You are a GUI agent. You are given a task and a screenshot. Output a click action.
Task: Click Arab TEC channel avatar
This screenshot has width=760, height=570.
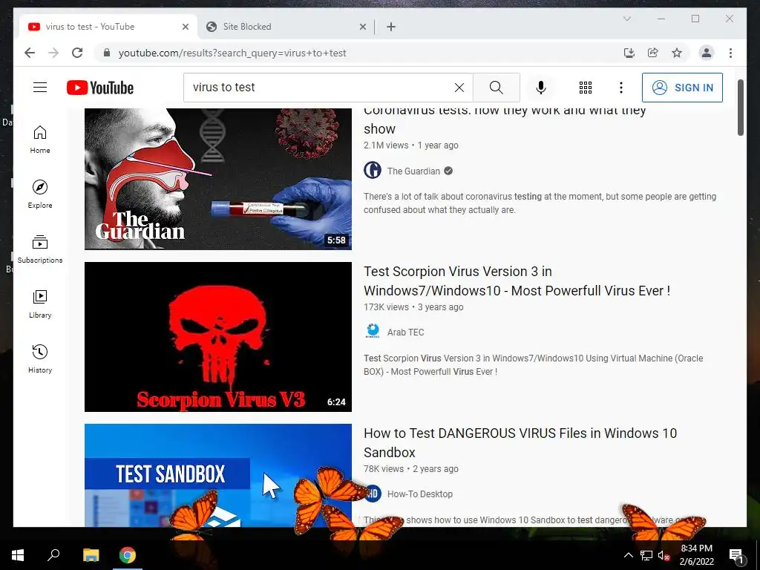click(x=373, y=332)
